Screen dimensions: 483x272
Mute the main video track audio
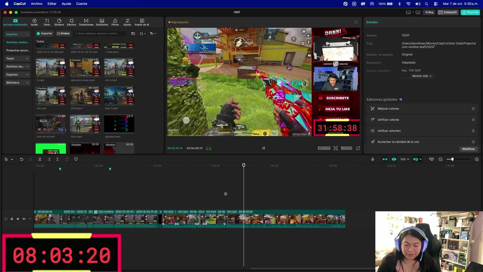click(x=24, y=219)
